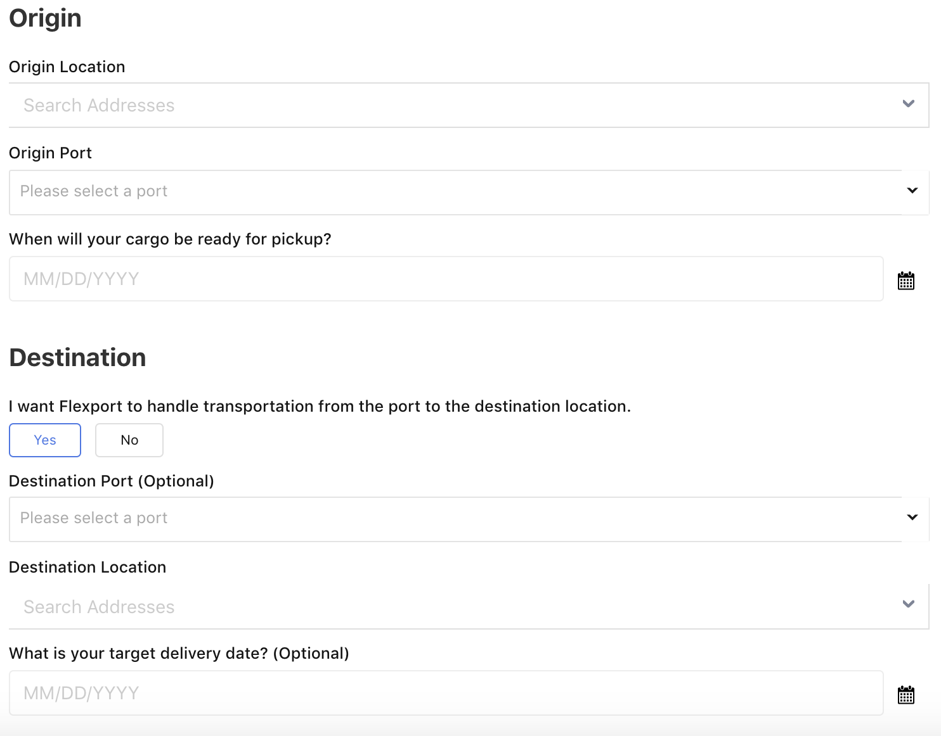The height and width of the screenshot is (736, 941).
Task: Click the Origin Location chevron arrow
Action: (x=908, y=104)
